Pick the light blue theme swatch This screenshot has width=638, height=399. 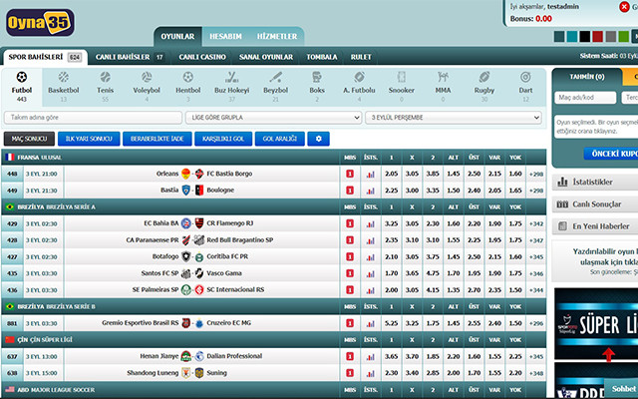tap(572, 37)
